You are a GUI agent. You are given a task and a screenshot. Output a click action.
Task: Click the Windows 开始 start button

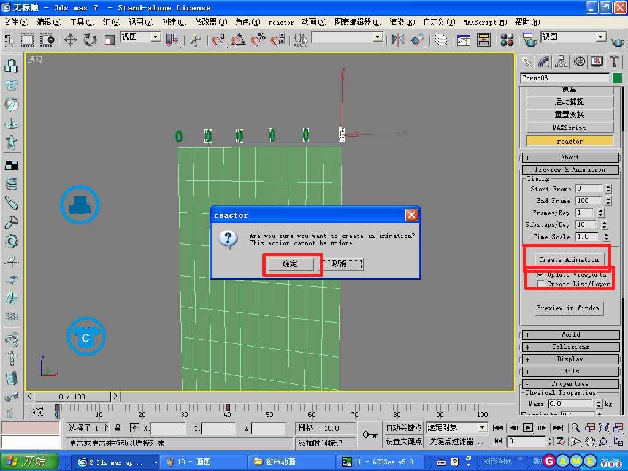tap(29, 462)
